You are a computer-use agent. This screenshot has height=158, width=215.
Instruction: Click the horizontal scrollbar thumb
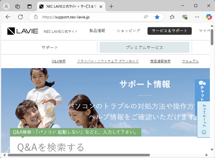(x=79, y=155)
